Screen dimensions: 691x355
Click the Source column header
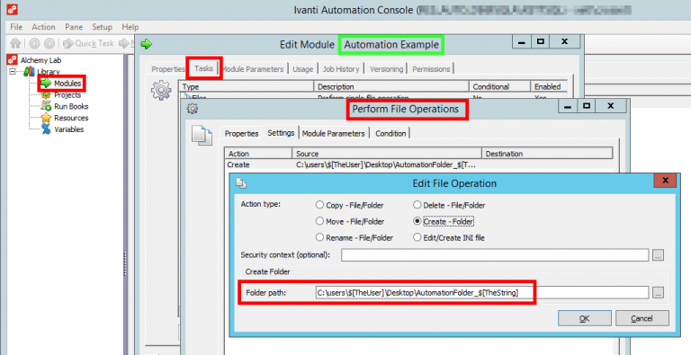(387, 154)
